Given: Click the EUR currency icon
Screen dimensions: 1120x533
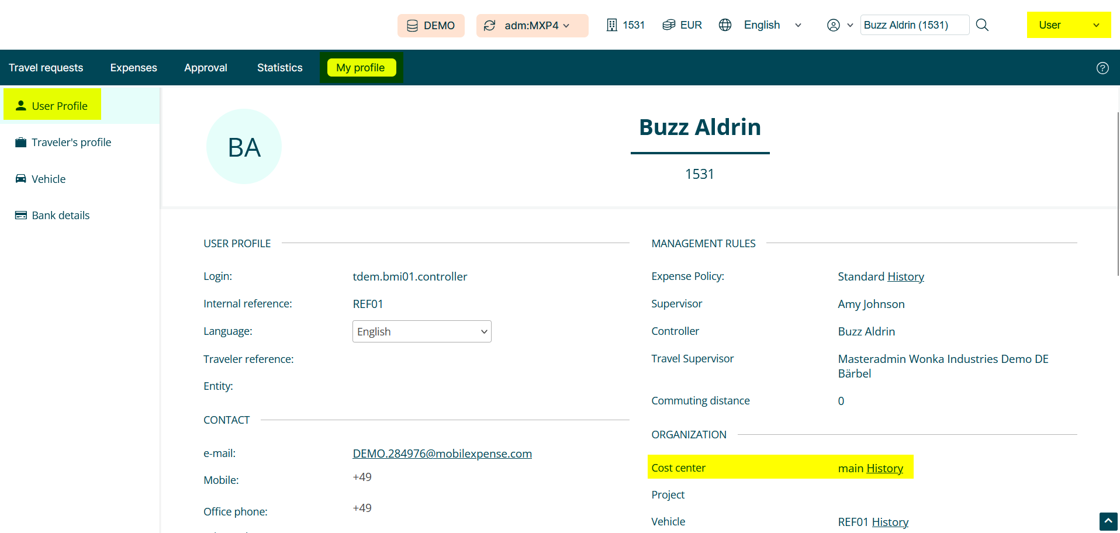Looking at the screenshot, I should point(669,25).
